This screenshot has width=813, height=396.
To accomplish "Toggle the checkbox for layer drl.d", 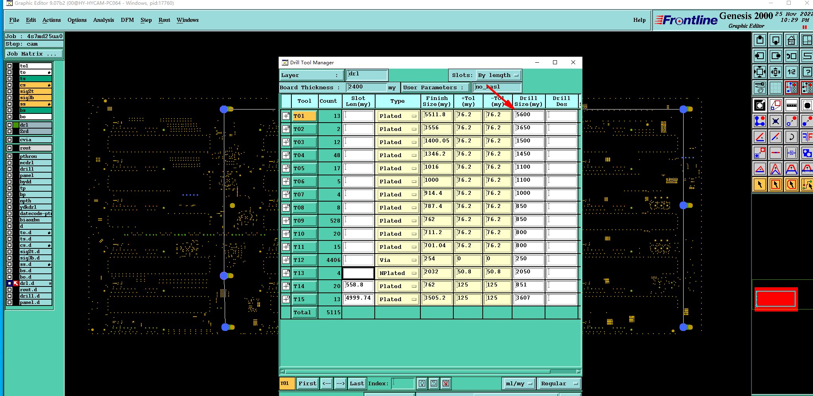I will [10, 283].
